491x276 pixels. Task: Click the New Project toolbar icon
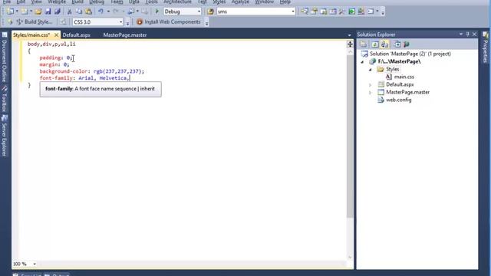click(10, 11)
